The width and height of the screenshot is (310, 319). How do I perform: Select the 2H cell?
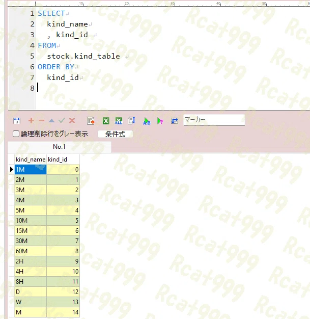click(31, 261)
